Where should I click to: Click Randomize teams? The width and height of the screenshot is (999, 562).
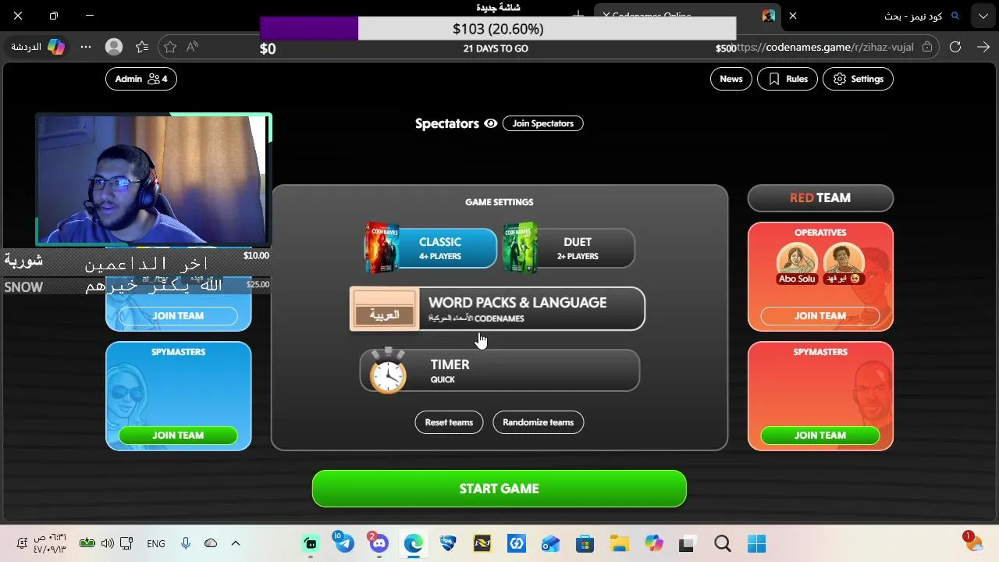pyautogui.click(x=538, y=422)
